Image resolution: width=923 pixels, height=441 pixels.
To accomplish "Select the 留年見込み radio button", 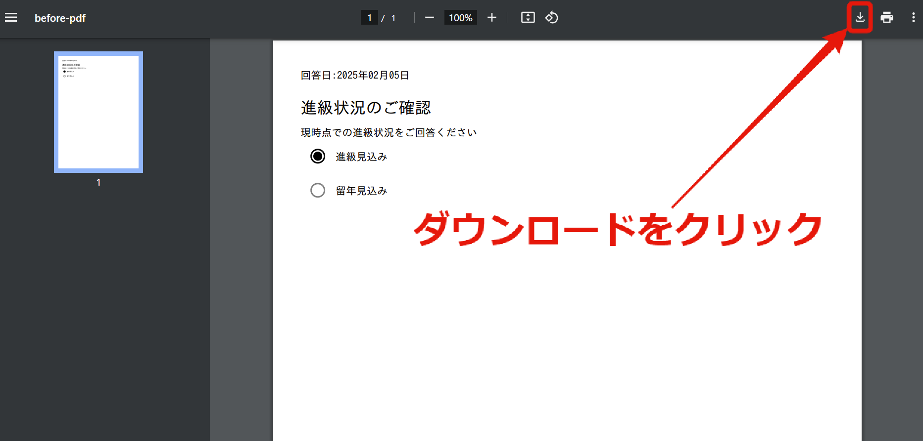I will click(318, 190).
